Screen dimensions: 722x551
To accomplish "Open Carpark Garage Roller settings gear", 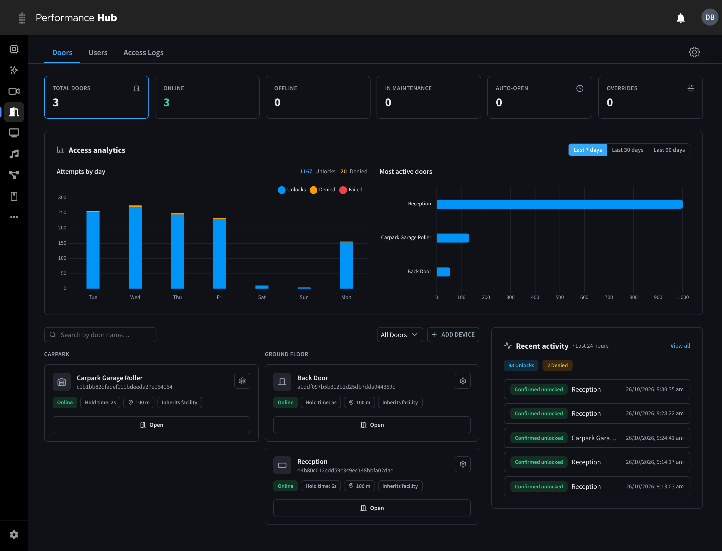I will coord(242,381).
